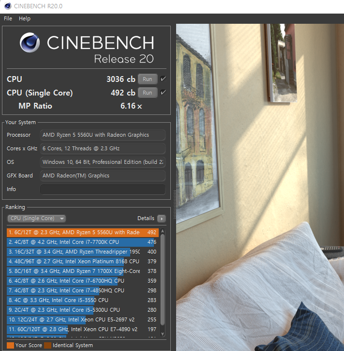
Task: Click the Details label in Ranking
Action: pos(146,218)
